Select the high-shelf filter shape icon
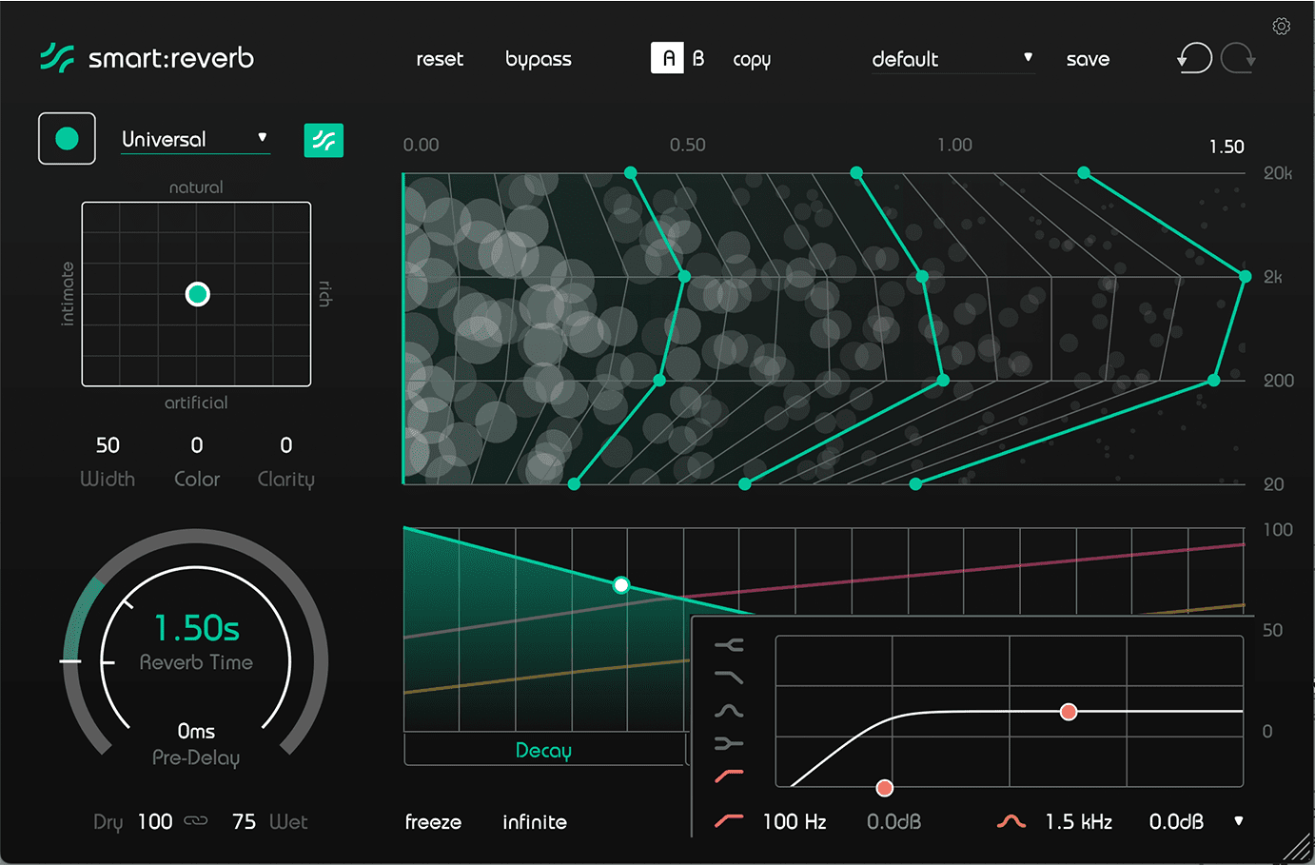The width and height of the screenshot is (1315, 865). click(729, 678)
